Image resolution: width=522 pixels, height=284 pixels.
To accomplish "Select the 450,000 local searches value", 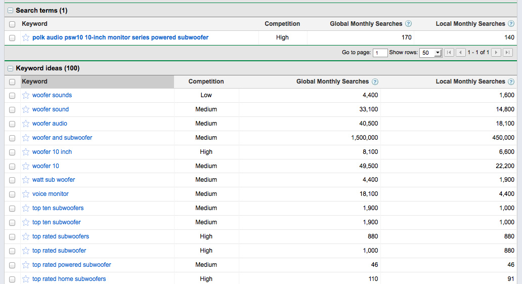I will [503, 138].
